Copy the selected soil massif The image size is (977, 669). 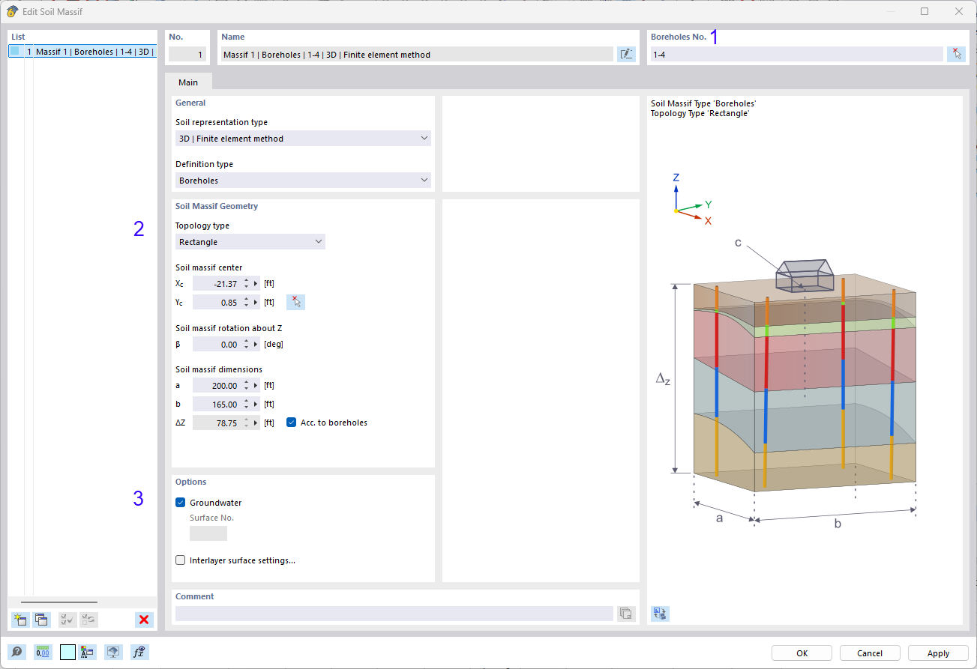[41, 620]
